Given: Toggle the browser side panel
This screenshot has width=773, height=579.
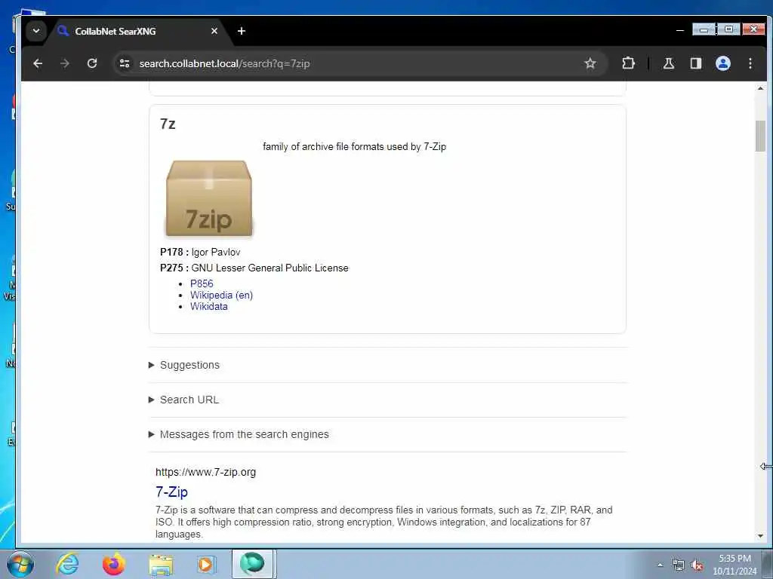Looking at the screenshot, I should pyautogui.click(x=695, y=63).
